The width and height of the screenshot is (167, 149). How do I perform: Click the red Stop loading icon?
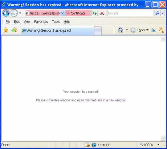102,13
